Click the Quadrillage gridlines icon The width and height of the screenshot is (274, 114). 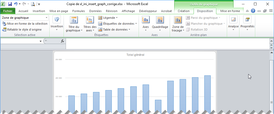click(160, 20)
